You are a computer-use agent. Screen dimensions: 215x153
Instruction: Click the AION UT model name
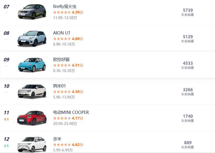[62, 33]
